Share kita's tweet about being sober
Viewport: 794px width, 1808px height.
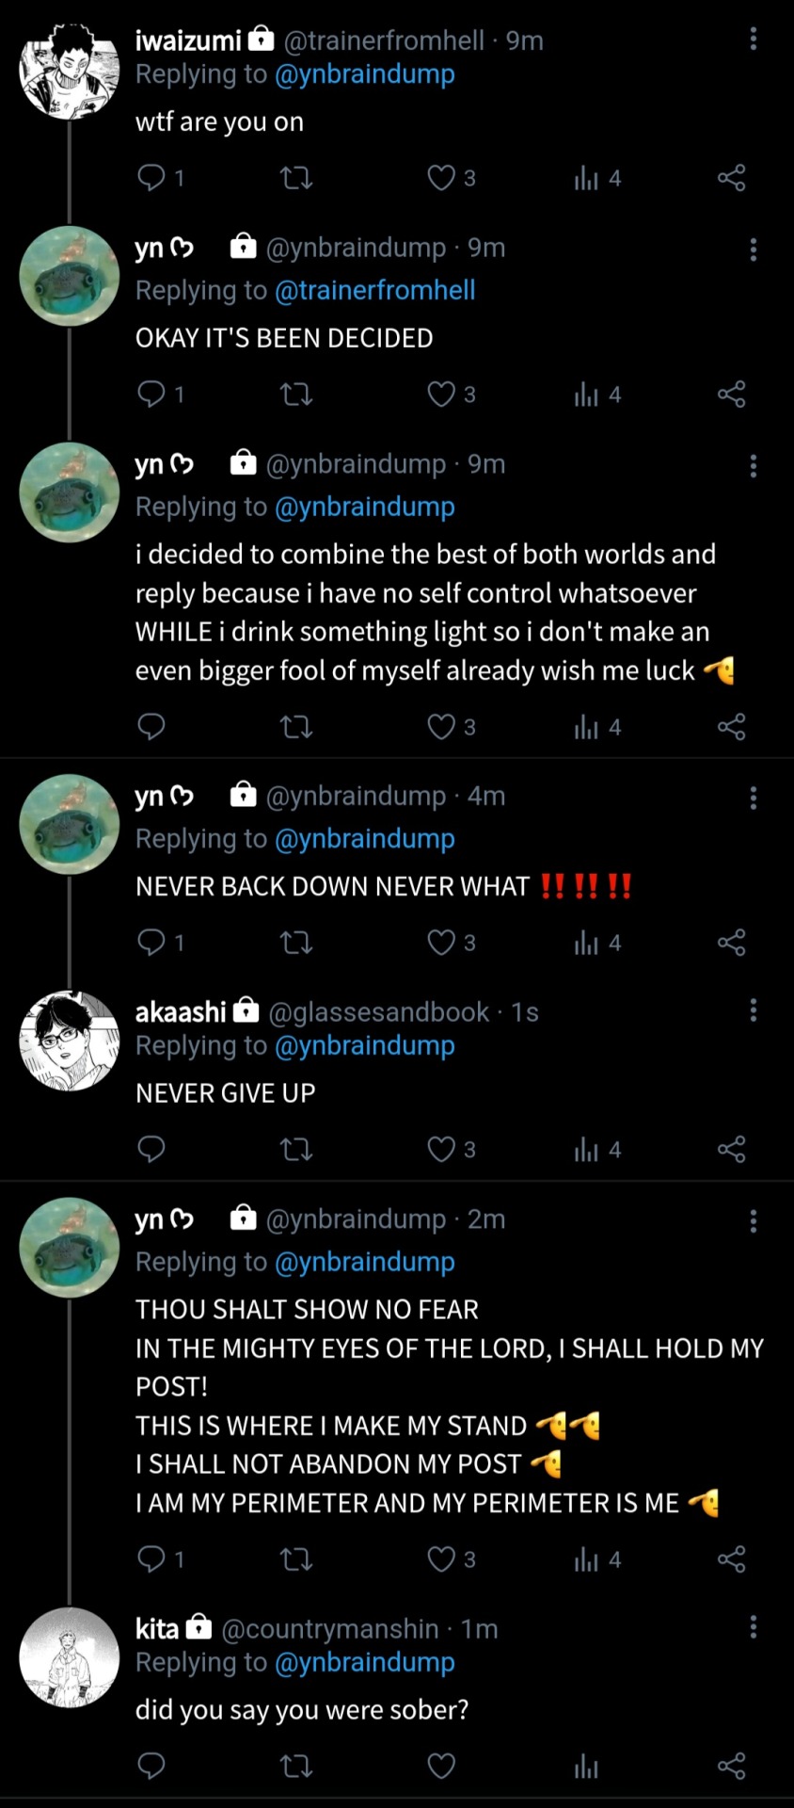731,1766
